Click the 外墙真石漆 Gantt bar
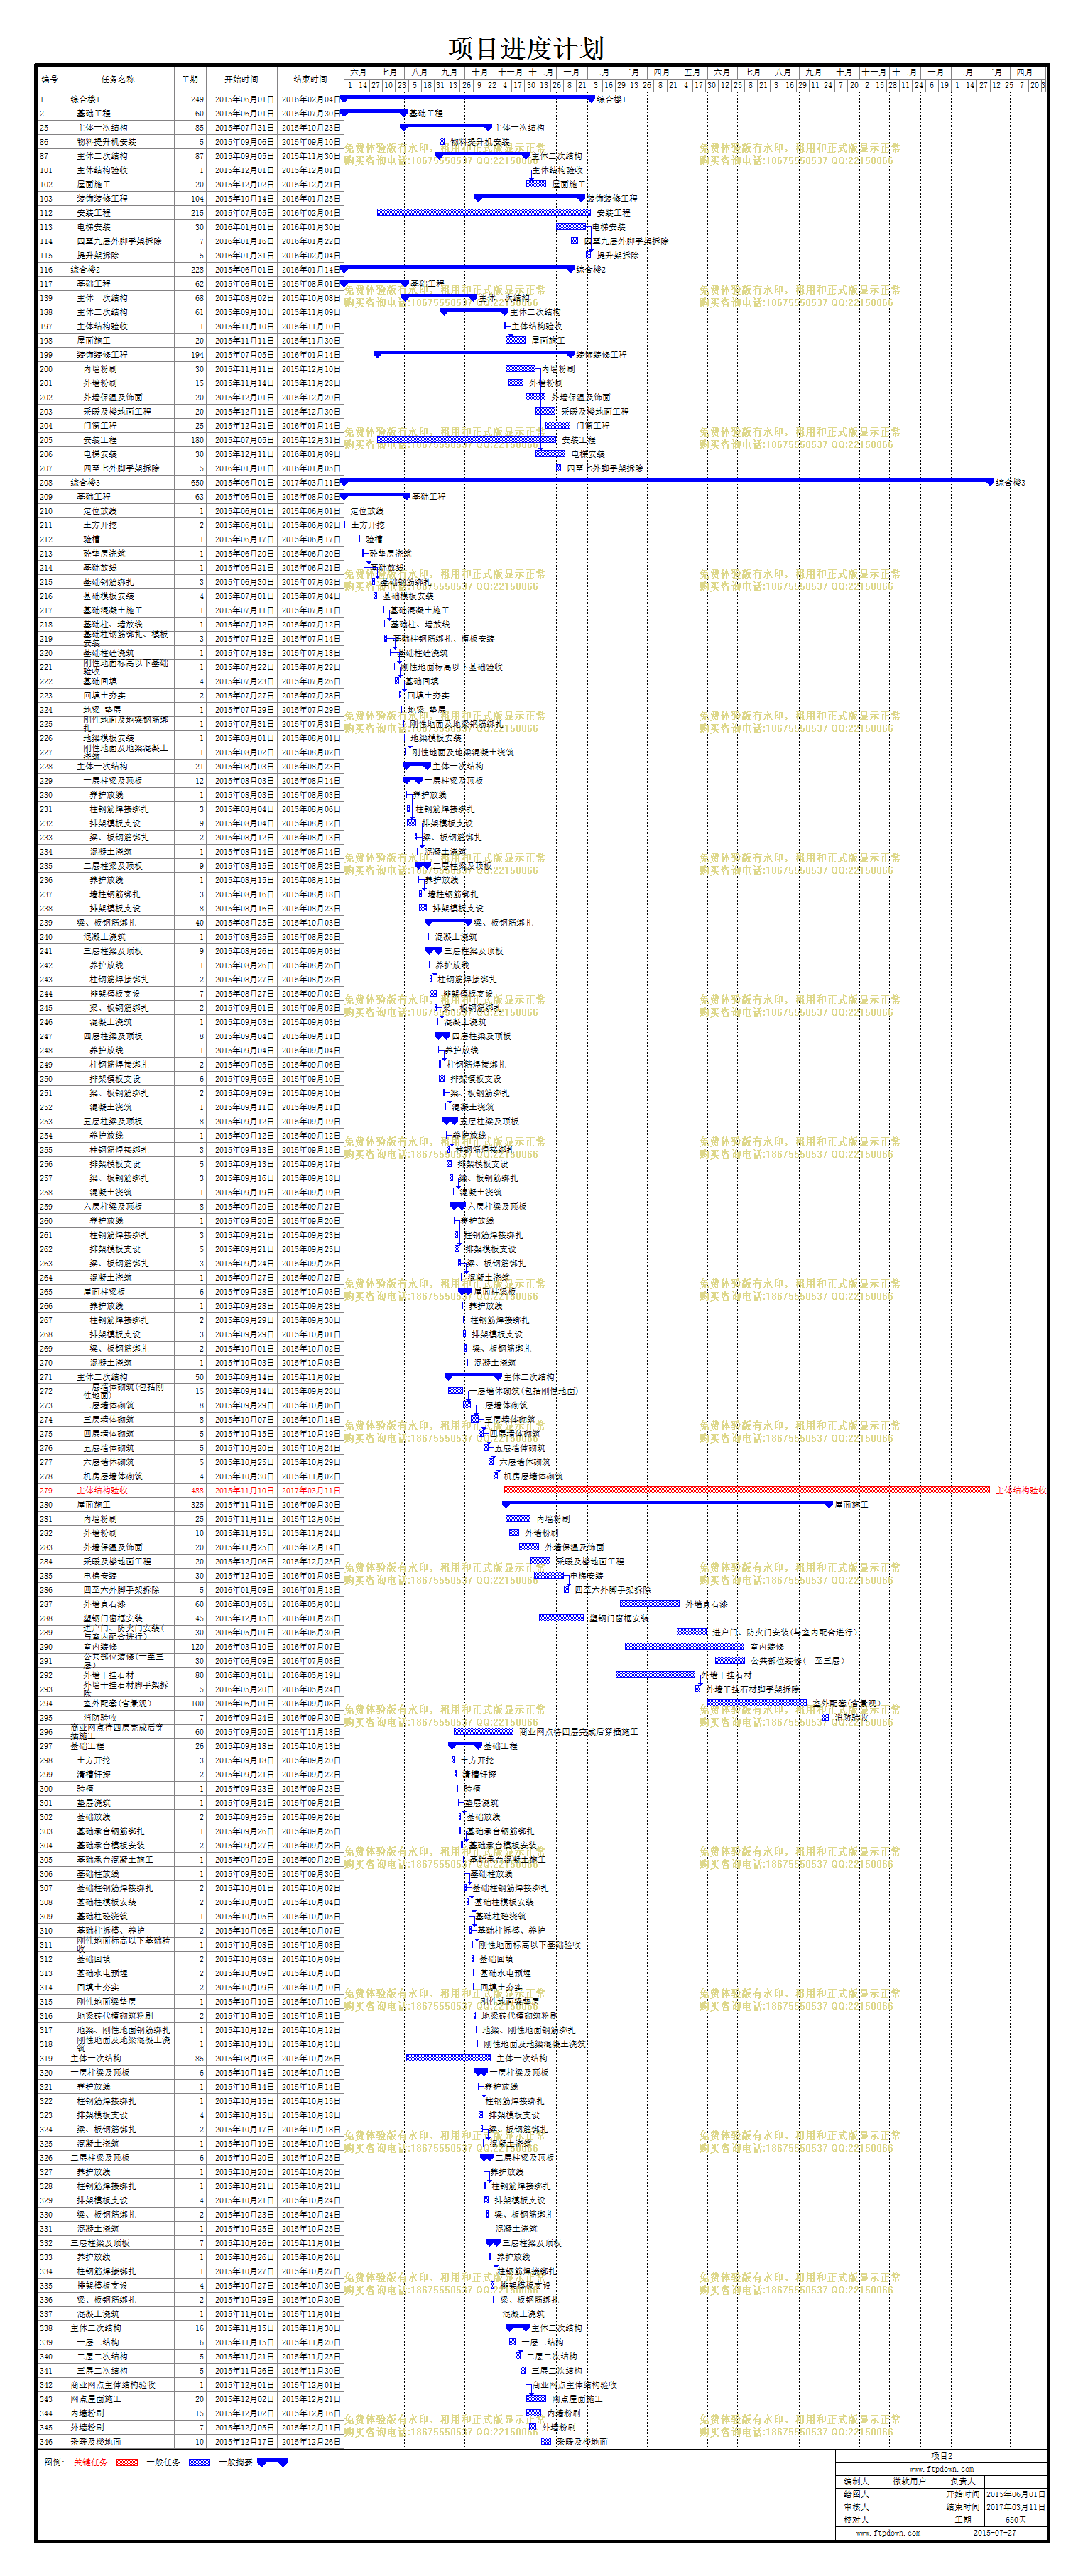 tap(650, 1603)
